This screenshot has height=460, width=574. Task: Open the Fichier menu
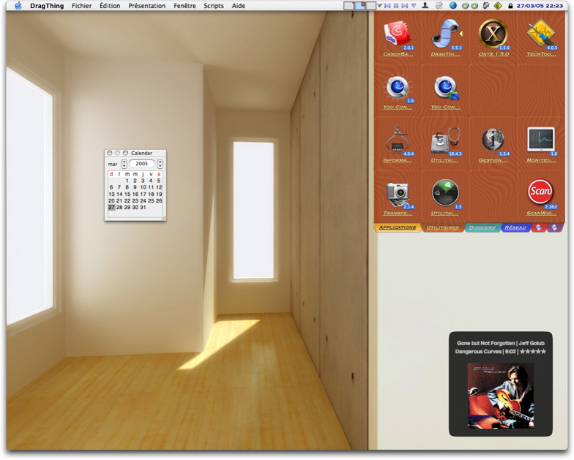coord(81,6)
